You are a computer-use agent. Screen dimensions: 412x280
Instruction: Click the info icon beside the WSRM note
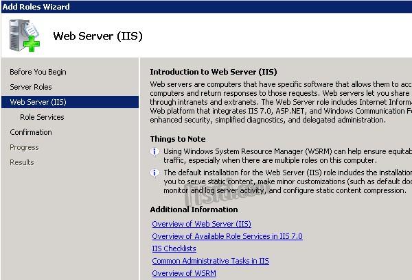pos(155,151)
